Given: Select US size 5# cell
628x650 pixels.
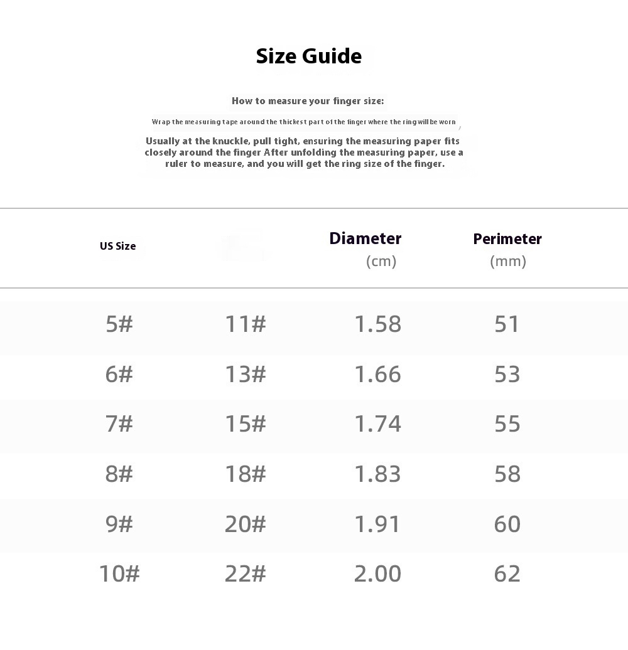Looking at the screenshot, I should [x=119, y=324].
